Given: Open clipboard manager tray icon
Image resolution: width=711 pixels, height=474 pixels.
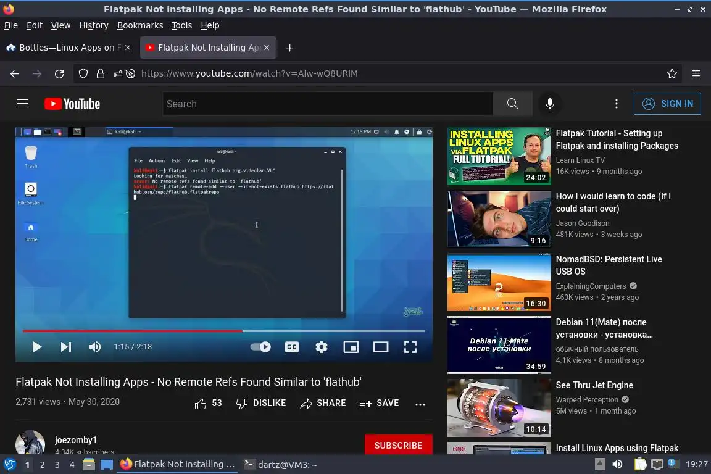Looking at the screenshot, I should coord(640,465).
